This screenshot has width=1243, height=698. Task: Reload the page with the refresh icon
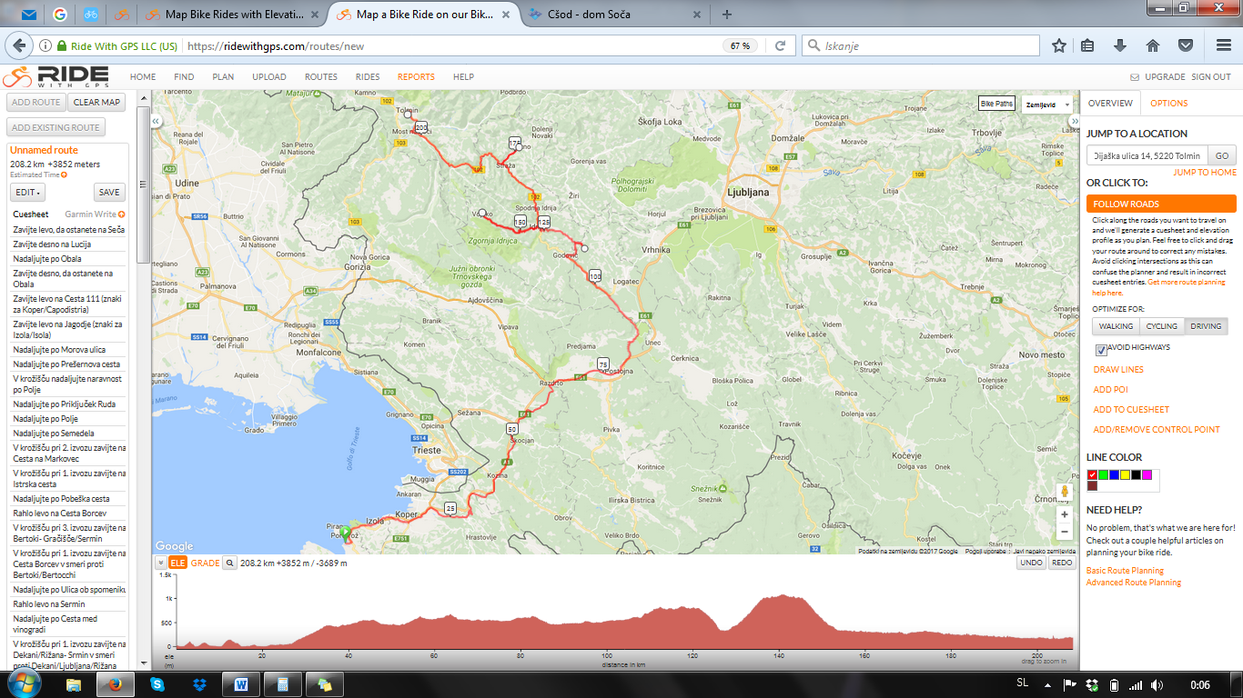(x=780, y=45)
